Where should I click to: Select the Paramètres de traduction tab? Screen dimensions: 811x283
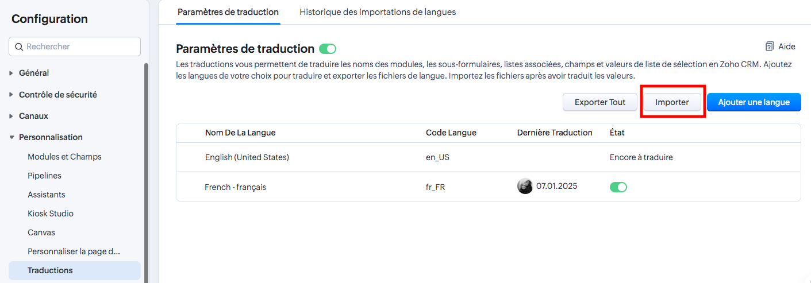pyautogui.click(x=228, y=12)
